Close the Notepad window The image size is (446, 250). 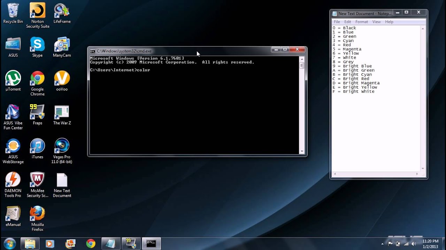pyautogui.click(x=418, y=12)
